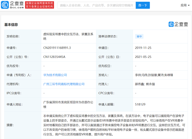192x139 pixels.
Task: Open the 广州三环专利商标代理有限公司 agency link
Action: pos(64,84)
